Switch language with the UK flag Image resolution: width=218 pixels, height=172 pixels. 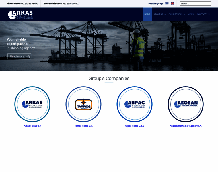click(x=172, y=3)
